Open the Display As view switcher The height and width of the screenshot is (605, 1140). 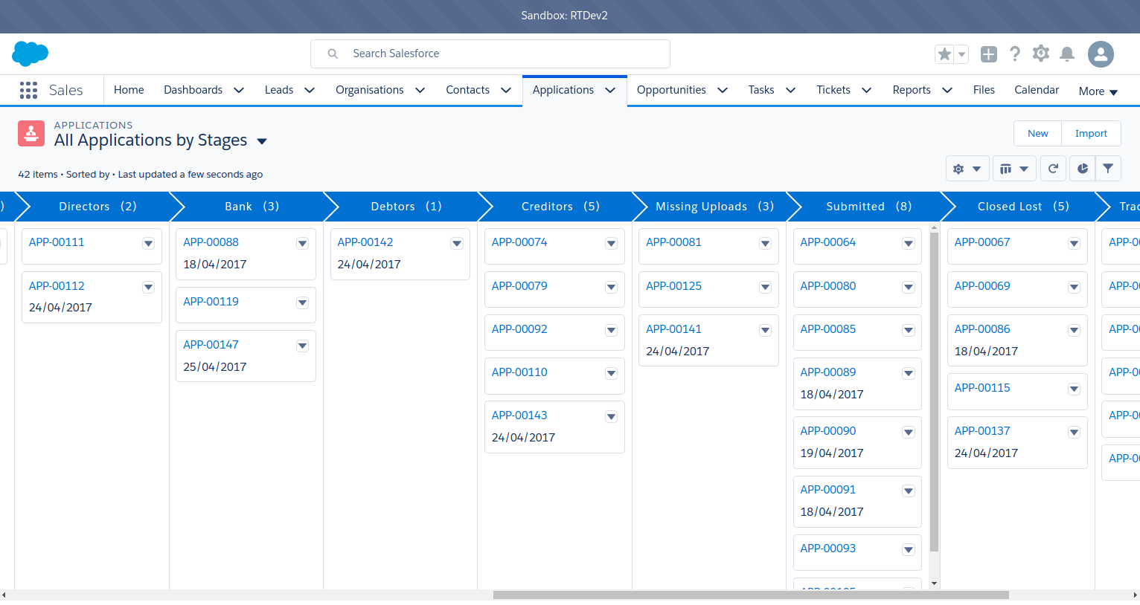[1014, 169]
